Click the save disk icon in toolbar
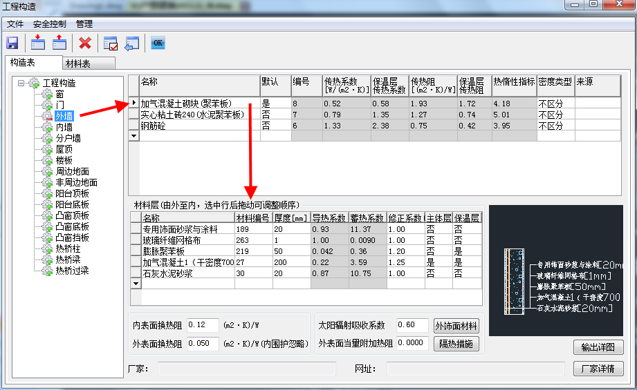 click(x=12, y=43)
